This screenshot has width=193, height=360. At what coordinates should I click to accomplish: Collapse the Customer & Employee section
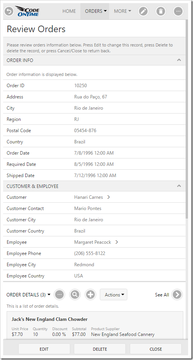179,186
